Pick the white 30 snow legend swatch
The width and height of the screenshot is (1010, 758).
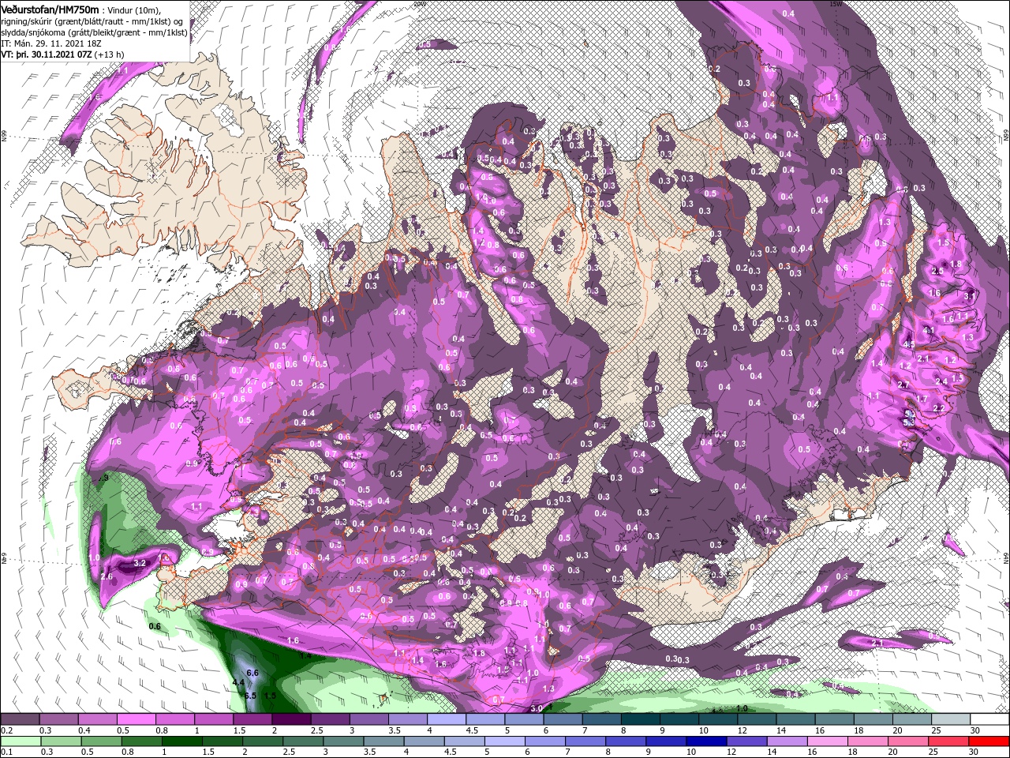989,719
